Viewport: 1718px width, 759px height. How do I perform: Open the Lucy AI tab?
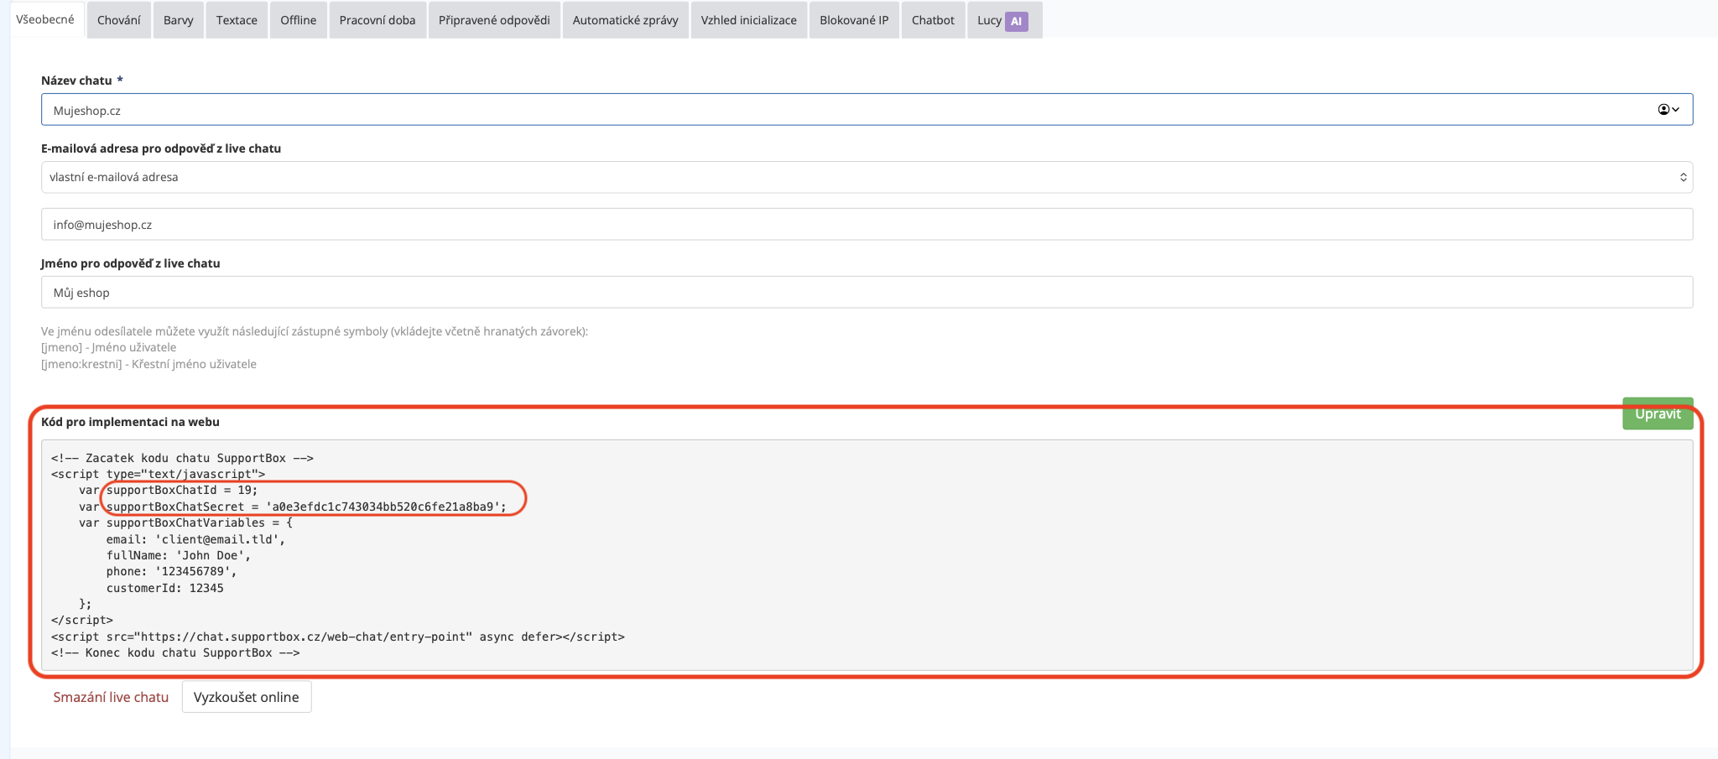pos(1004,20)
